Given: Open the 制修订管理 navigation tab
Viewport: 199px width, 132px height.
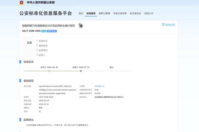Looking at the screenshot, I should click(104, 13).
